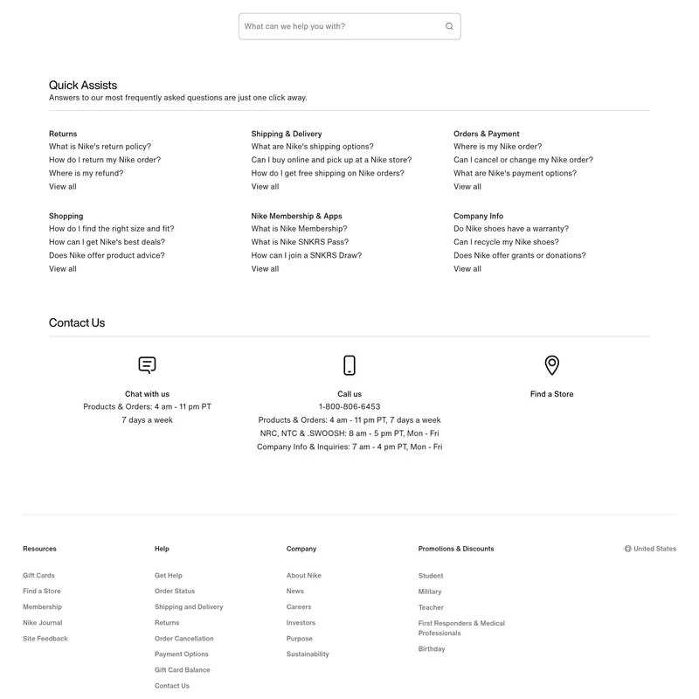This screenshot has width=699, height=699.
Task: Go to Order Status in footer
Action: tap(175, 592)
